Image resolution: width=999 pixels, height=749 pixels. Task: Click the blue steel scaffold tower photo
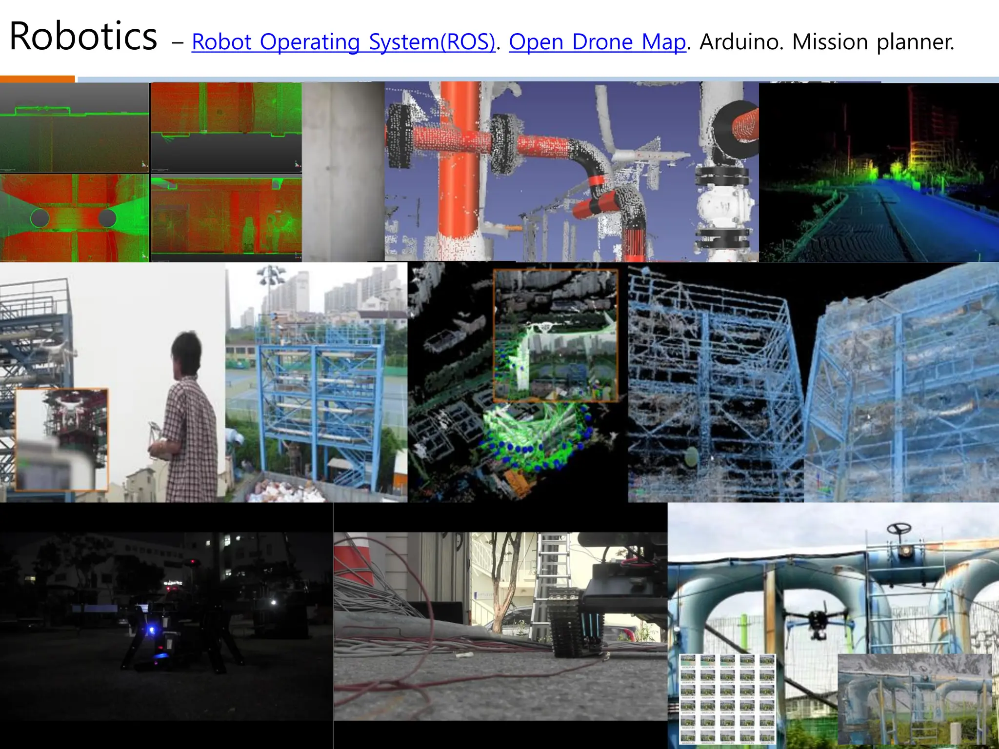point(316,382)
